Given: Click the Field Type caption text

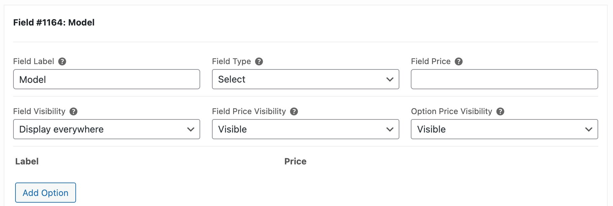Looking at the screenshot, I should pos(231,61).
